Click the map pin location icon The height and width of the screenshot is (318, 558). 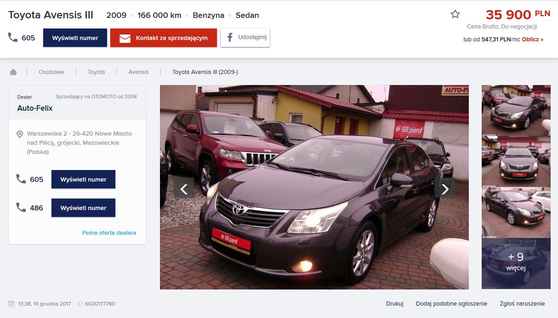(x=20, y=134)
